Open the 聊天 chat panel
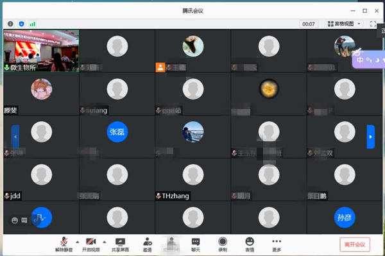385x256 pixels. coord(196,244)
